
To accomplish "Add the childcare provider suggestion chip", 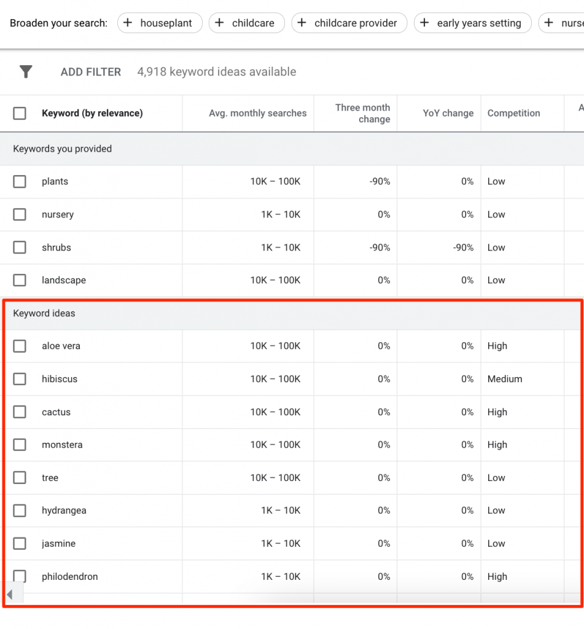I will [349, 23].
